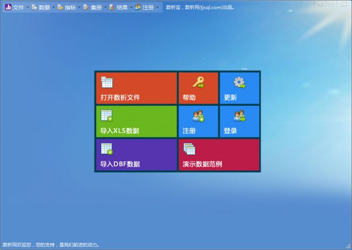352x250 pixels.
Task: Click the 演示数据范例 tile label
Action: tap(202, 164)
